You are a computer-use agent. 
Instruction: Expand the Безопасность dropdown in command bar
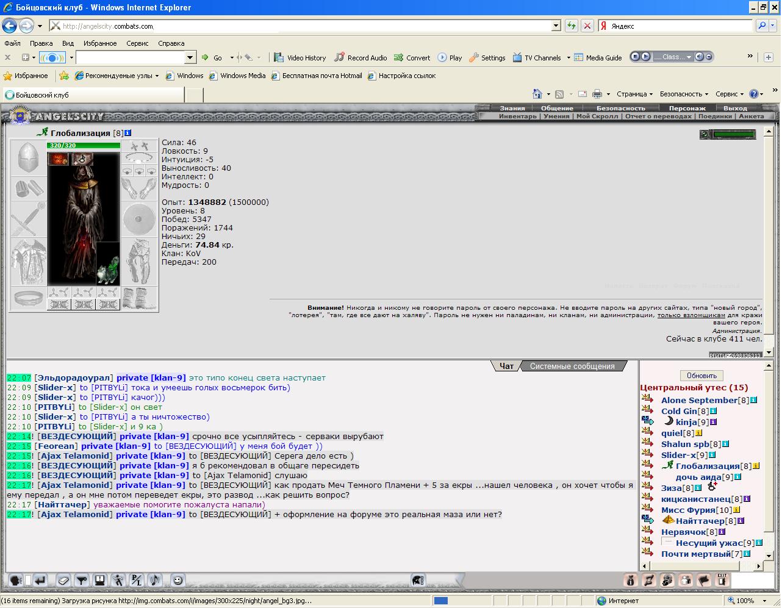[684, 94]
